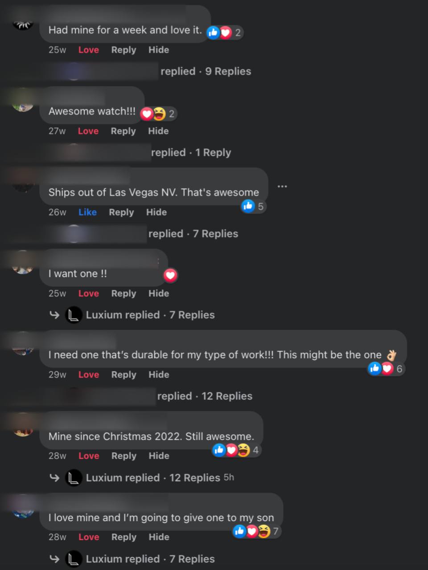Reply to "Awesome watch!!!" comment

123,131
